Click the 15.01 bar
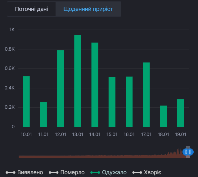The width and height of the screenshot is (198, 177). point(112,102)
